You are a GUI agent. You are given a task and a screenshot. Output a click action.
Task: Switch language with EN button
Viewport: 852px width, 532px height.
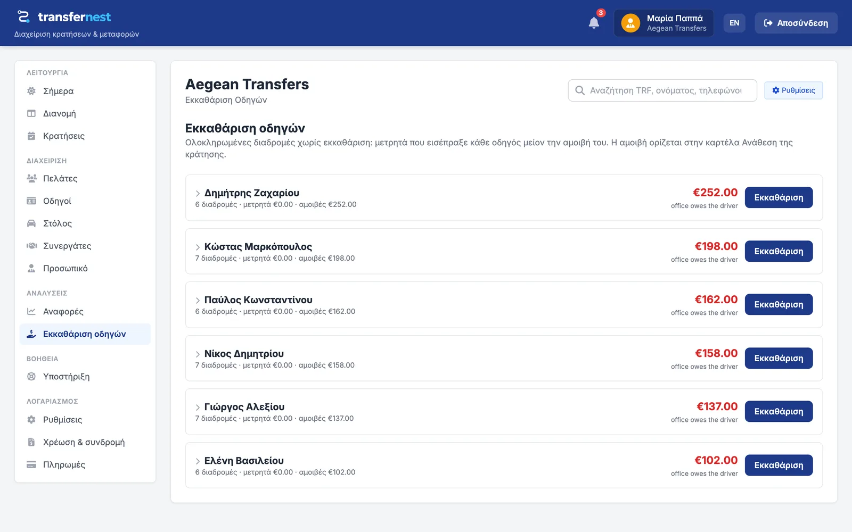coord(734,23)
